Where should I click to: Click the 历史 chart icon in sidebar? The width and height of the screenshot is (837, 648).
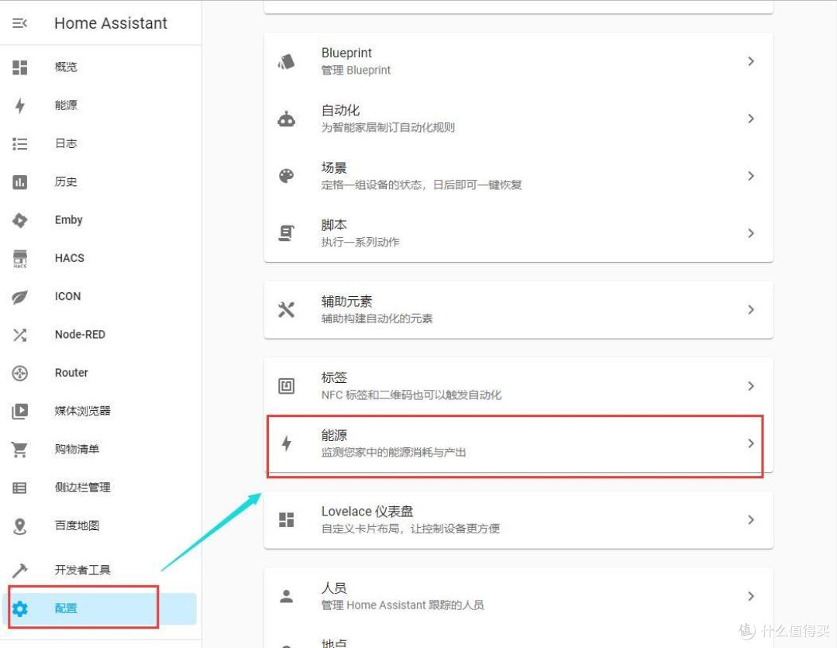click(19, 182)
